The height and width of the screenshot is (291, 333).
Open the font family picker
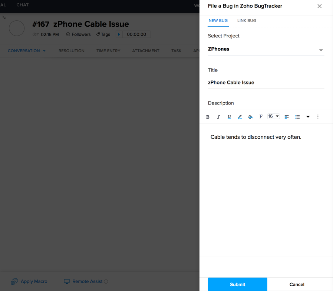tap(261, 117)
